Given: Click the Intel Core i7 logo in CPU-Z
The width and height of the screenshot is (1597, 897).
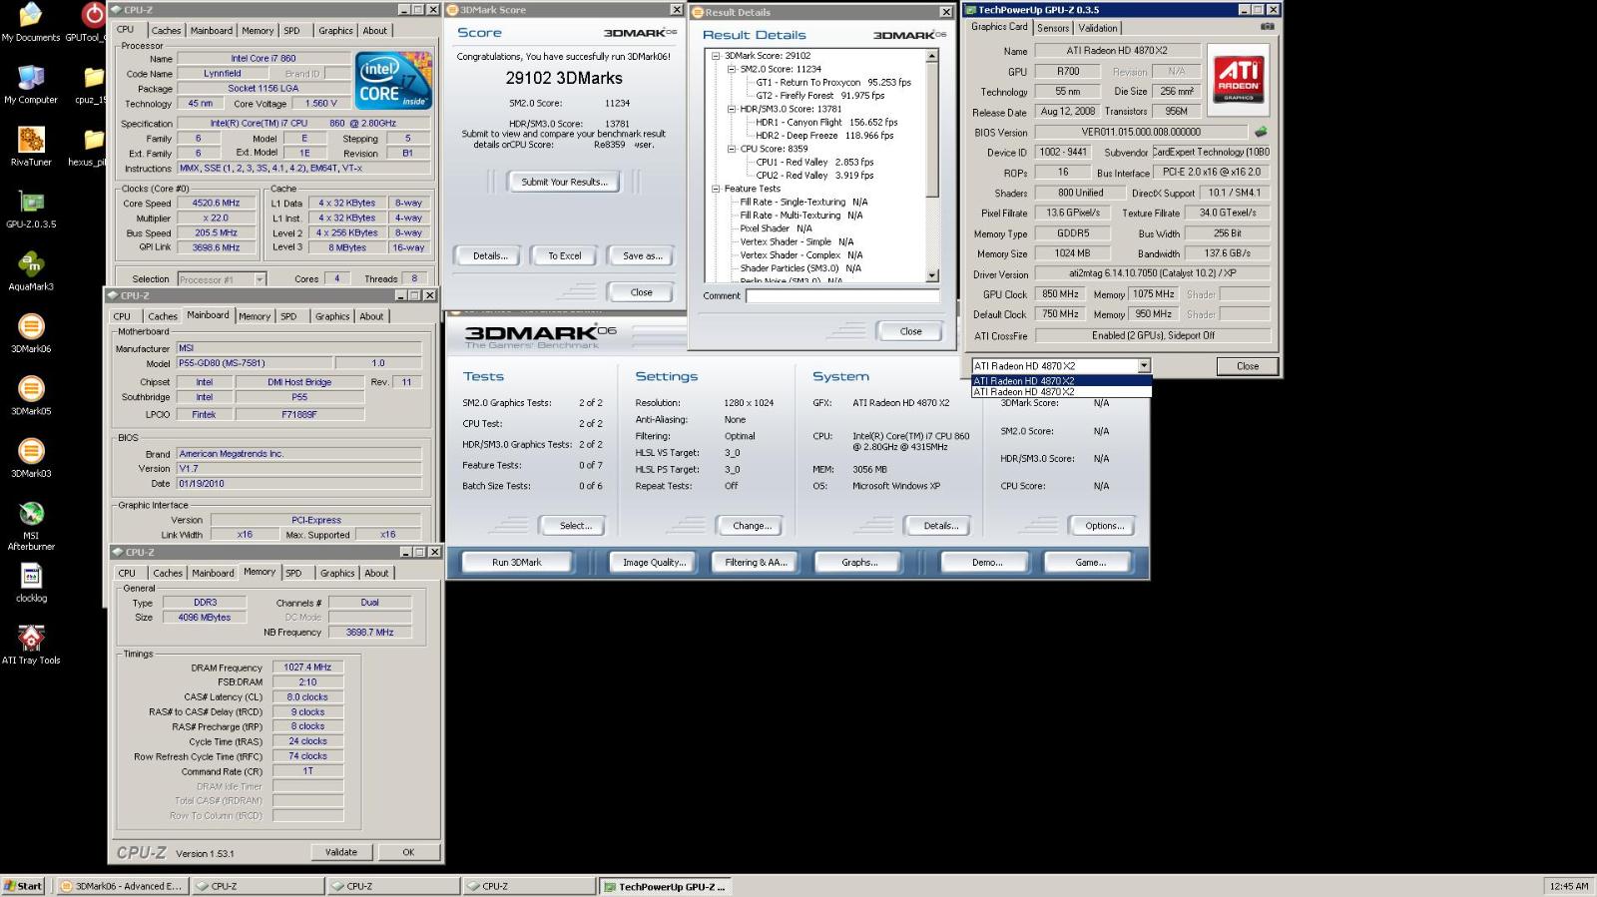Looking at the screenshot, I should (393, 80).
